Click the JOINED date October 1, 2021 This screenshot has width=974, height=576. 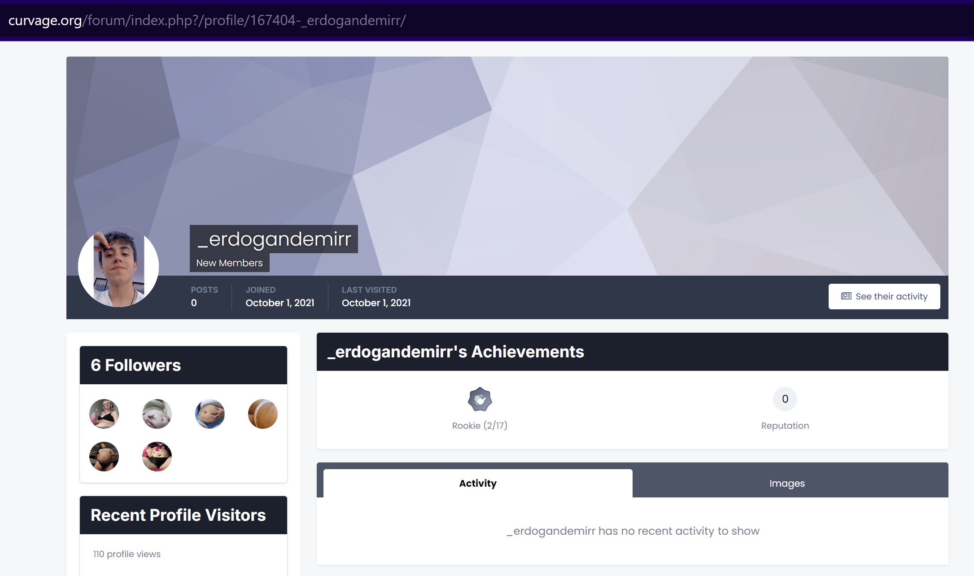pyautogui.click(x=280, y=303)
